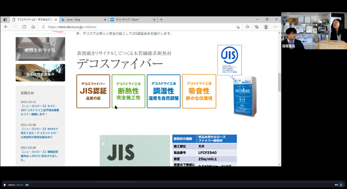Screen dimensions: 347x189
Task: Open tab actions menu icon
Action: pos(5,20)
